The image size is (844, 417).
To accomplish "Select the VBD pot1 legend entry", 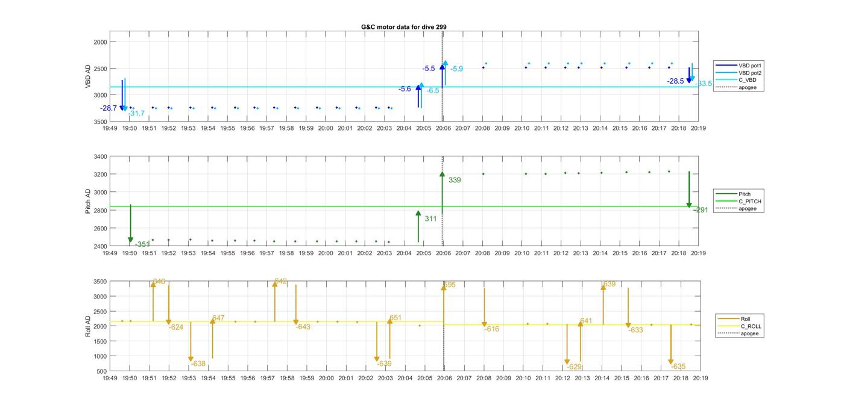I will point(749,65).
